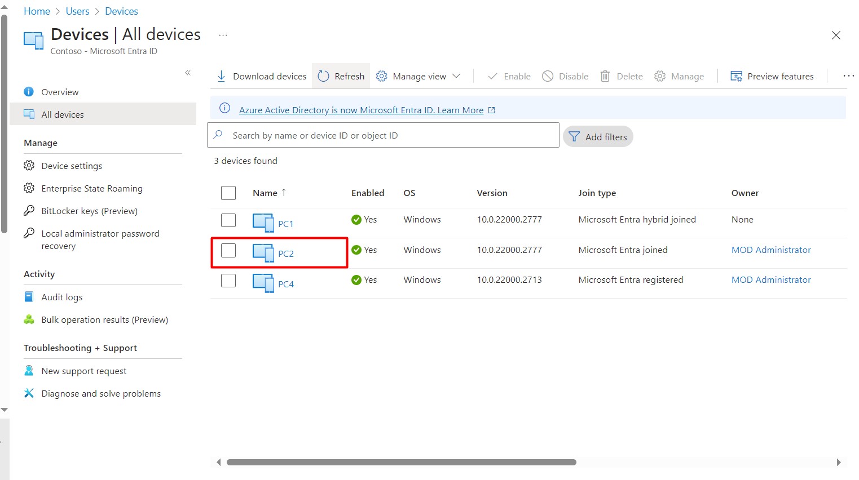Click the New support request person icon
The width and height of the screenshot is (859, 480).
click(x=29, y=370)
